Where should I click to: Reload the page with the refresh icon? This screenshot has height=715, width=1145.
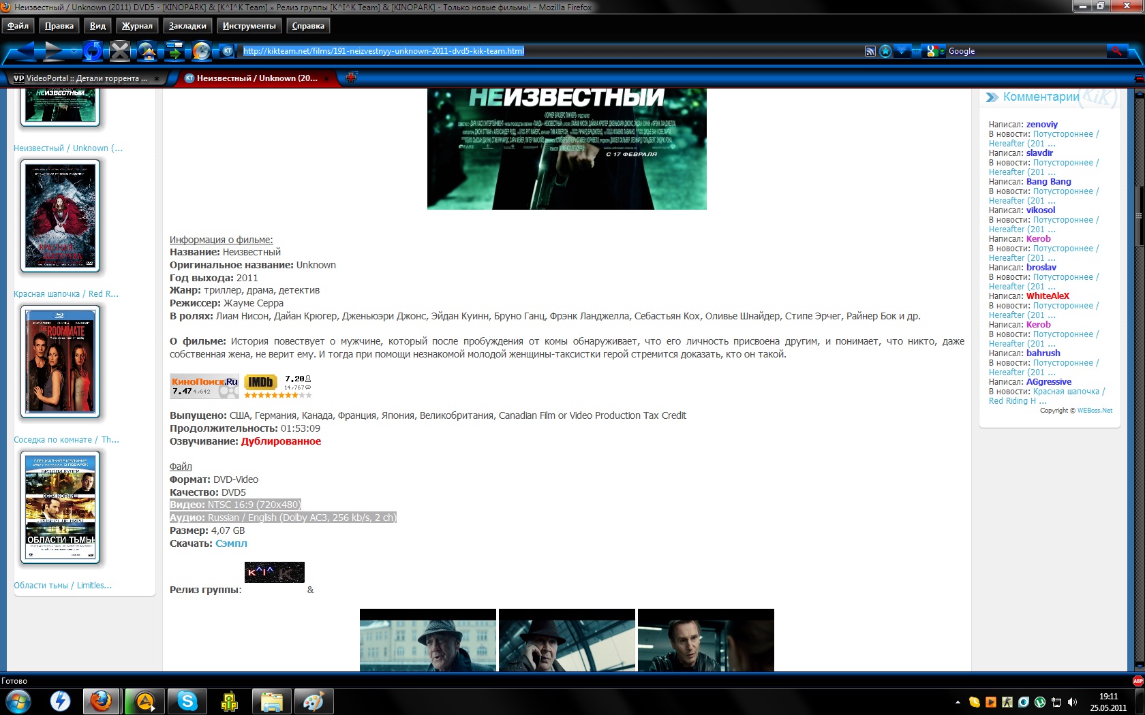coord(93,50)
